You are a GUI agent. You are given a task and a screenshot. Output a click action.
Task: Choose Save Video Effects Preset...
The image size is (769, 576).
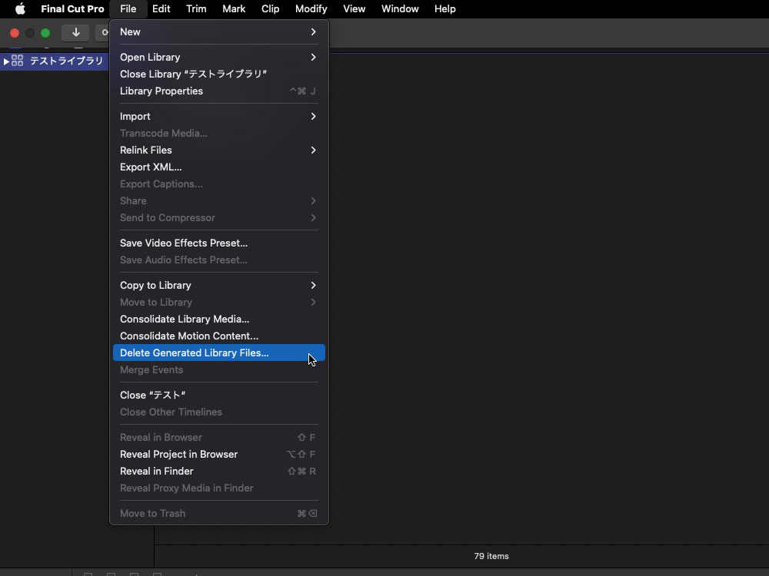[x=218, y=243]
